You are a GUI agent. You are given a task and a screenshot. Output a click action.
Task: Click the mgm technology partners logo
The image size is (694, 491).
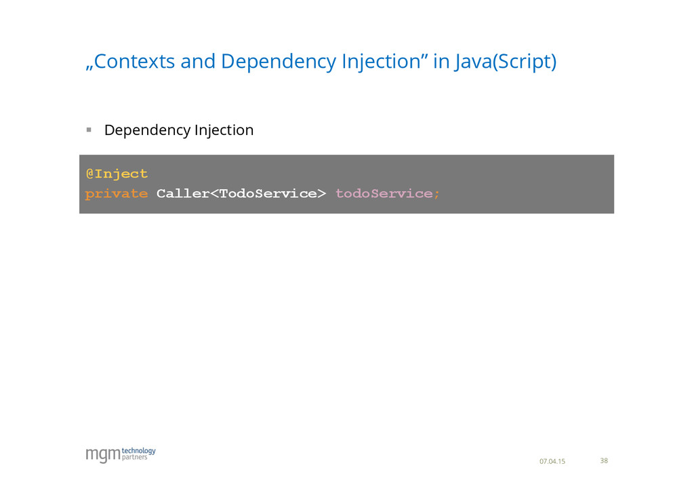121,454
